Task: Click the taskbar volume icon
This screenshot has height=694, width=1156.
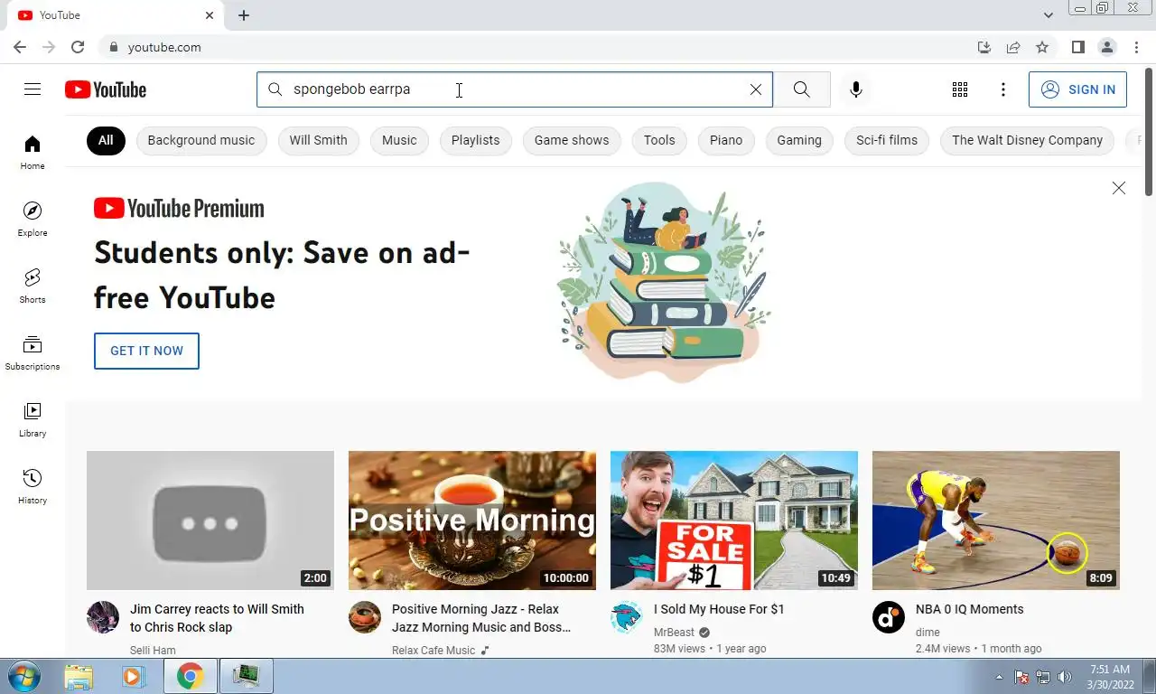Action: pos(1065,676)
